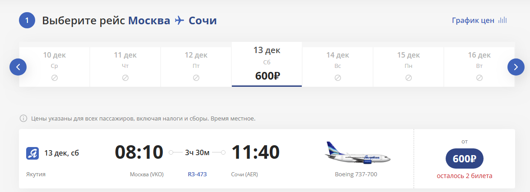Click the price chart bars icon

point(502,20)
